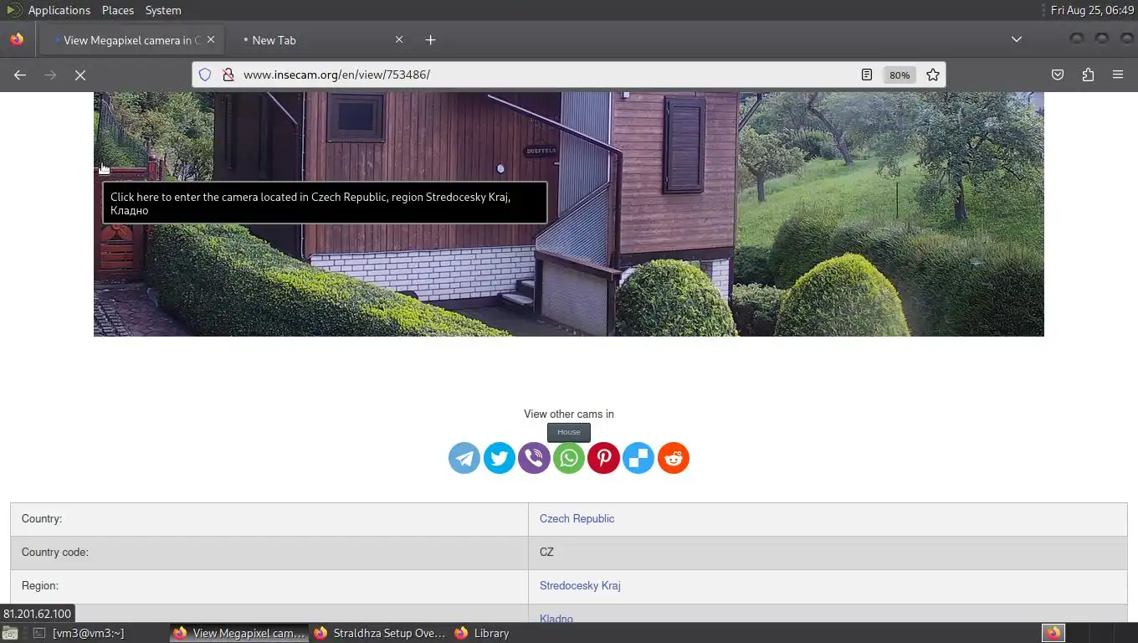Toggle Reader View for this page
Image resolution: width=1138 pixels, height=643 pixels.
867,75
